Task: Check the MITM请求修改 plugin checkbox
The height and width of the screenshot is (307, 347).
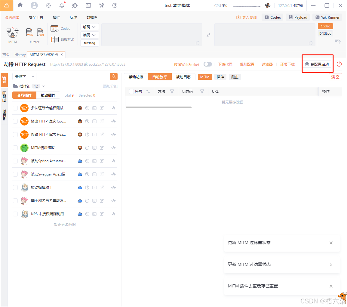Action: [15, 148]
